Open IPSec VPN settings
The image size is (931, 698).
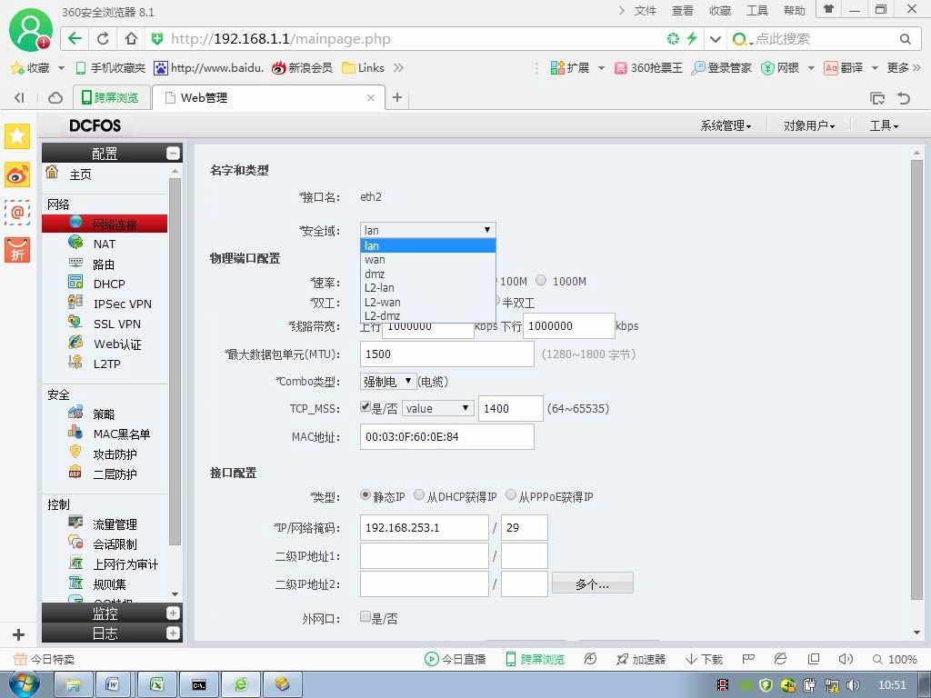coord(122,304)
